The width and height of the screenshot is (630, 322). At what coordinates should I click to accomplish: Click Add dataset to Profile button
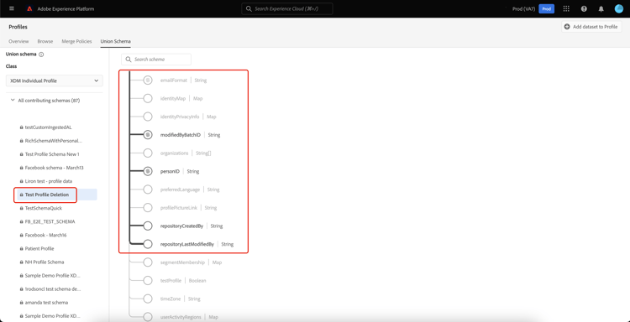tap(591, 27)
